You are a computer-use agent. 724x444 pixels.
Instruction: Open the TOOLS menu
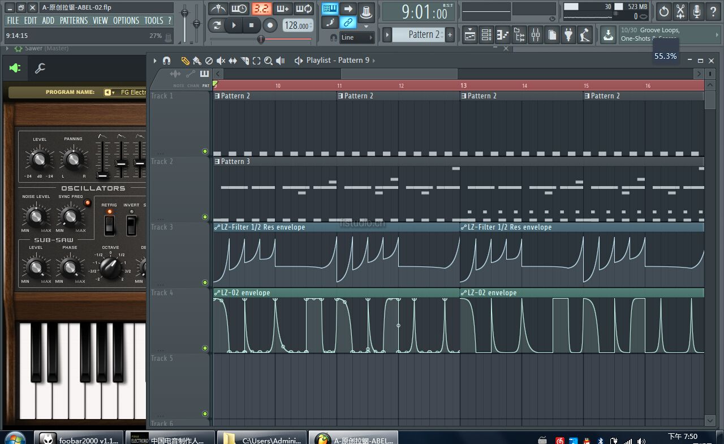pos(154,20)
